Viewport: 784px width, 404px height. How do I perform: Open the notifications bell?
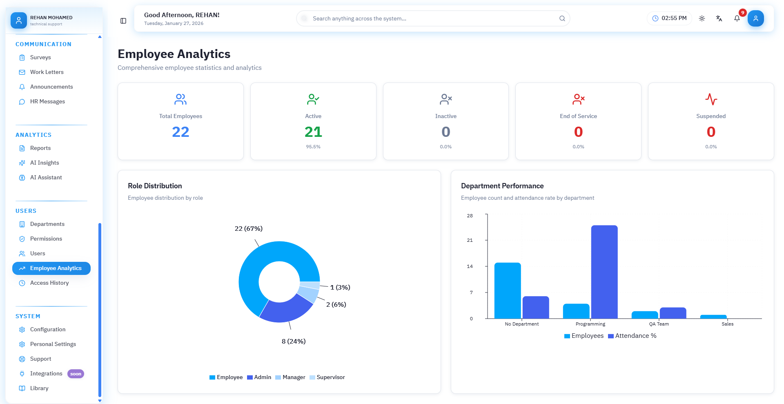(737, 18)
